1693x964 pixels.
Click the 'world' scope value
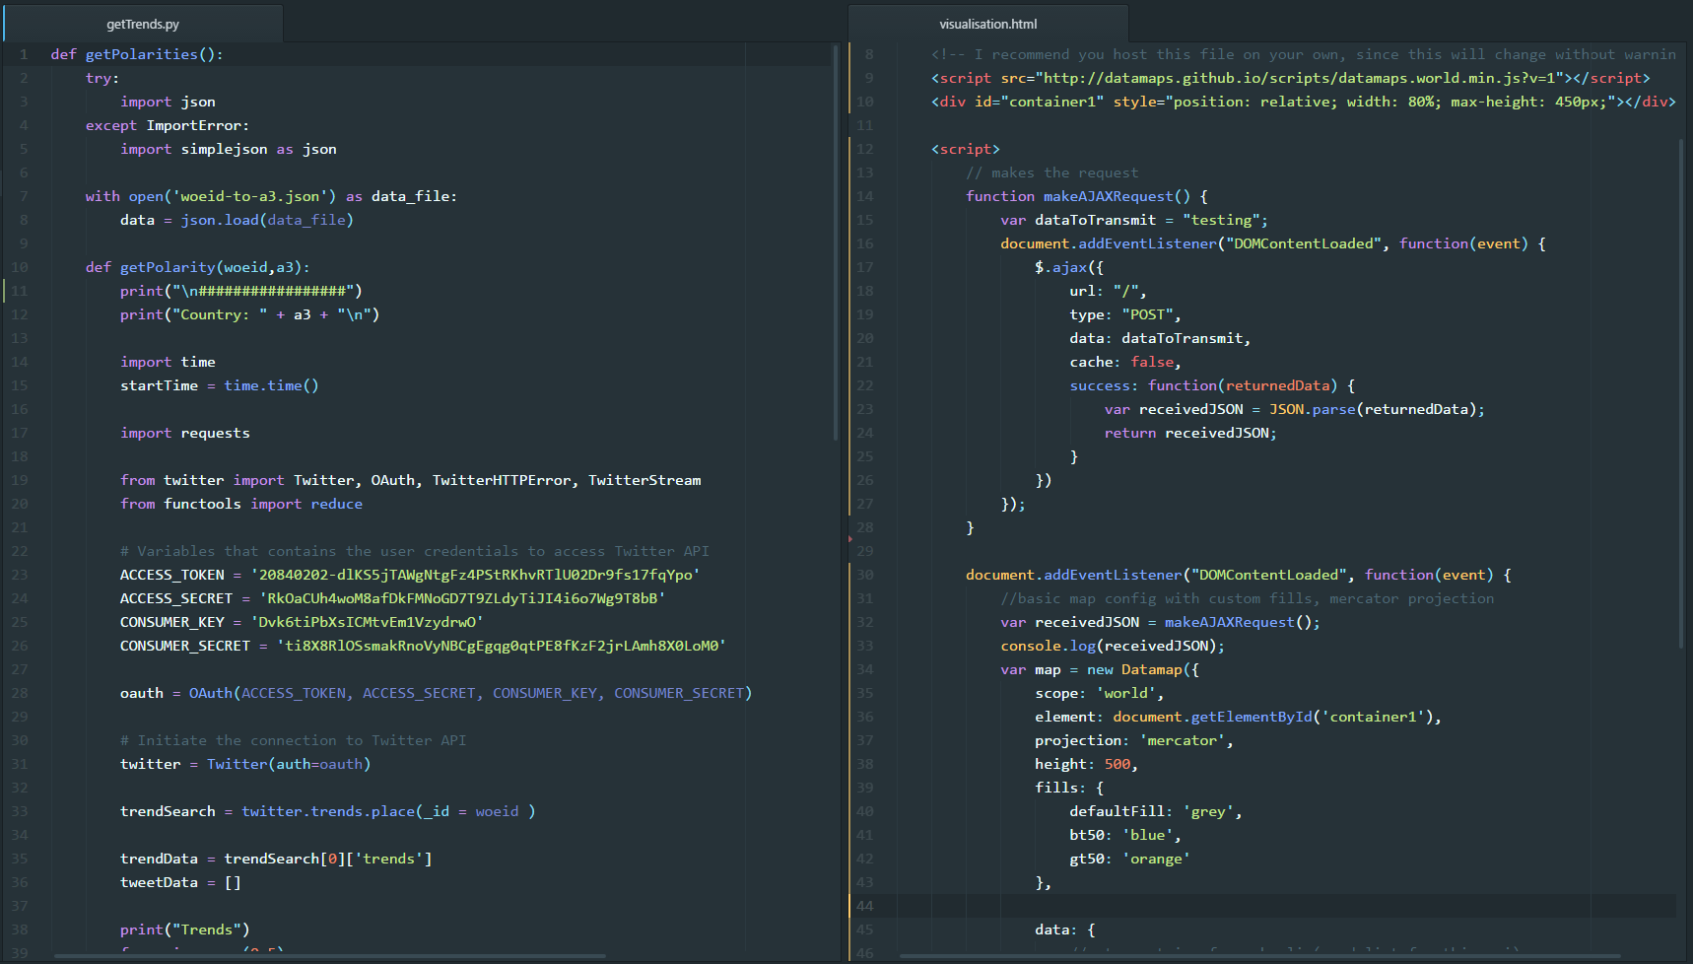[1126, 693]
